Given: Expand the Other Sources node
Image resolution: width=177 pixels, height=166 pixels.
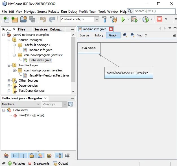Looking at the screenshot, I should (x=9, y=80).
